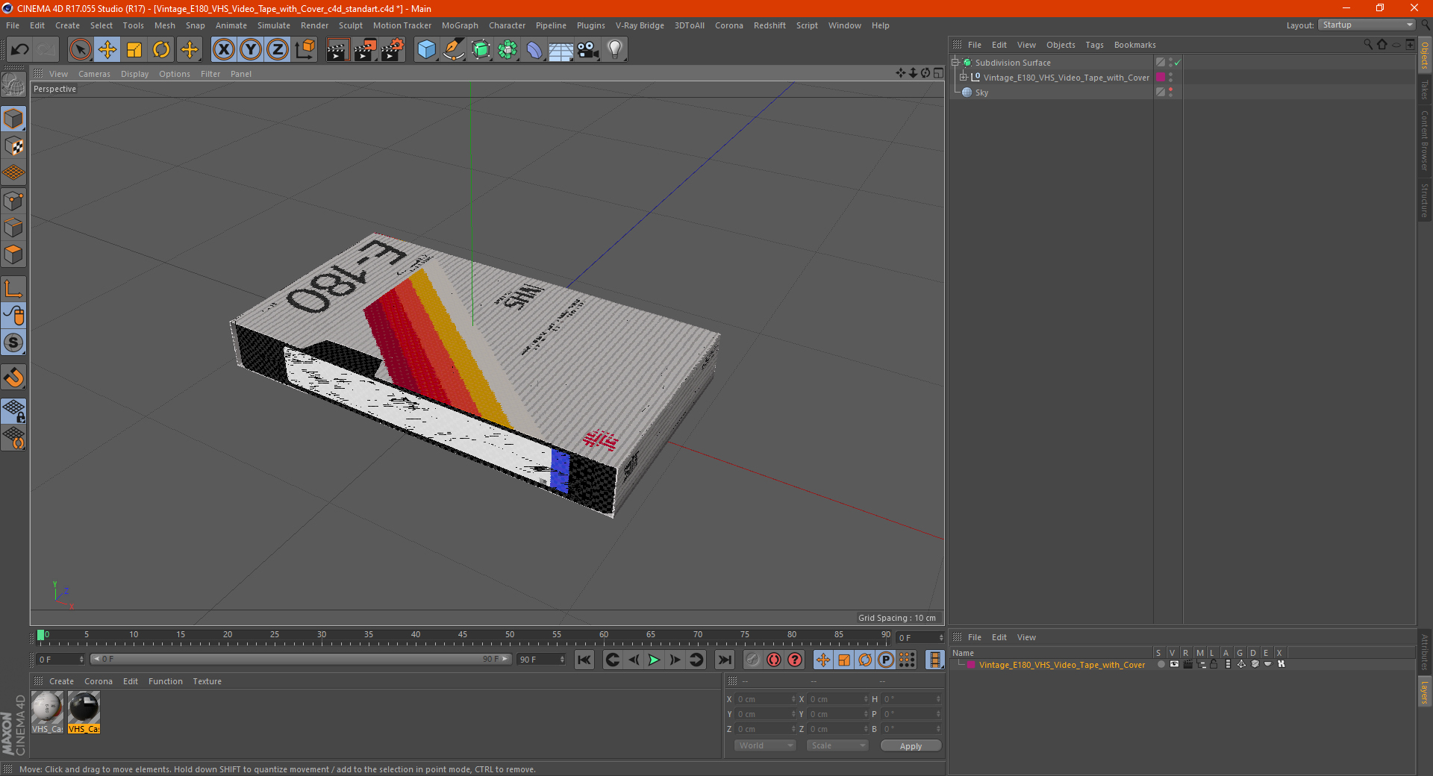Toggle solo dot for layer Vintage_E180_VHS_Video_Tape_with_Cover
Screen dimensions: 1433x776
coord(1161,664)
